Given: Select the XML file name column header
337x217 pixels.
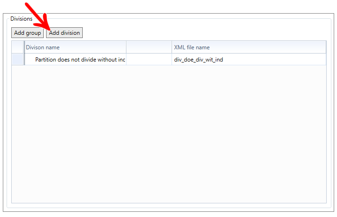Looking at the screenshot, I should 249,47.
